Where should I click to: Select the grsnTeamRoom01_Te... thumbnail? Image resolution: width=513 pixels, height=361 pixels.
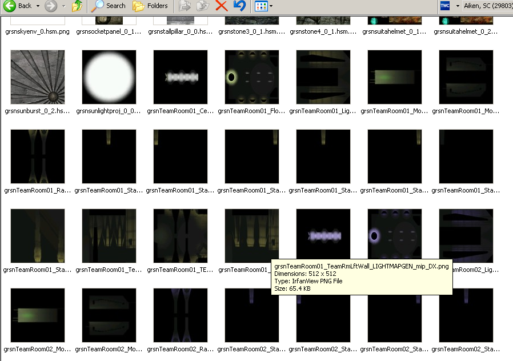pyautogui.click(x=109, y=236)
